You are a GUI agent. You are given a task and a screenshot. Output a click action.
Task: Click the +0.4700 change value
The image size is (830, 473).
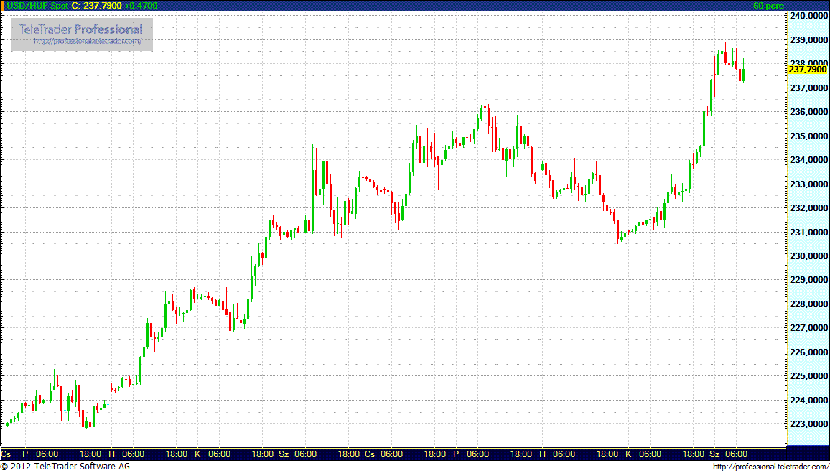tap(141, 5)
